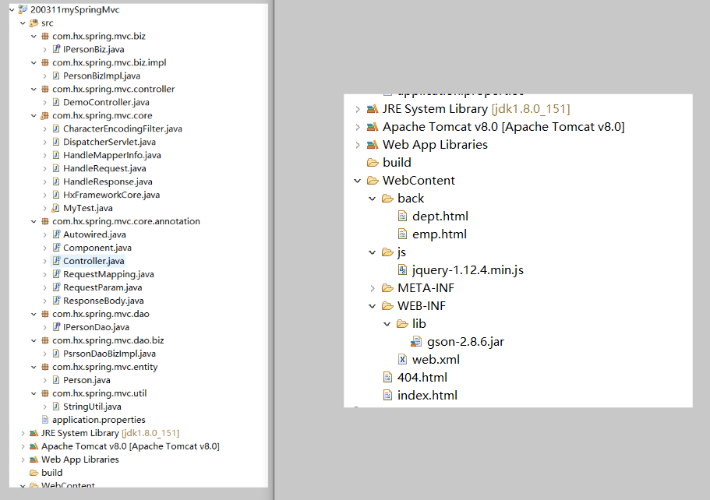
Task: Click the build folder icon in left tree
Action: tap(34, 473)
